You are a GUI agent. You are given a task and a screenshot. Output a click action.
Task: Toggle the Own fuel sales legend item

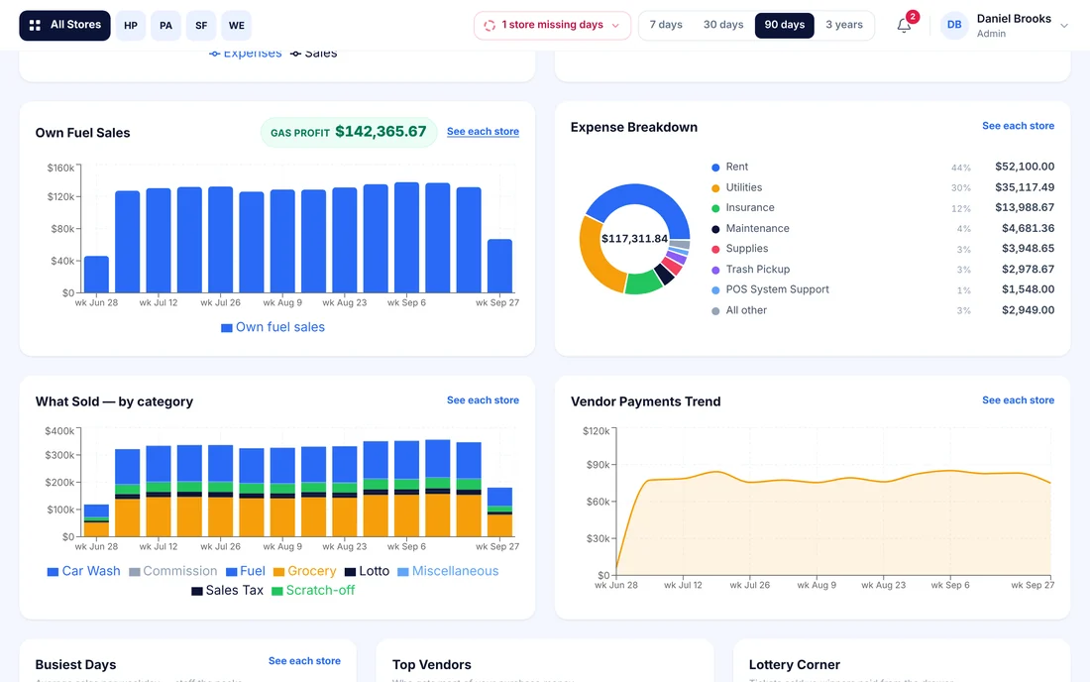point(272,327)
